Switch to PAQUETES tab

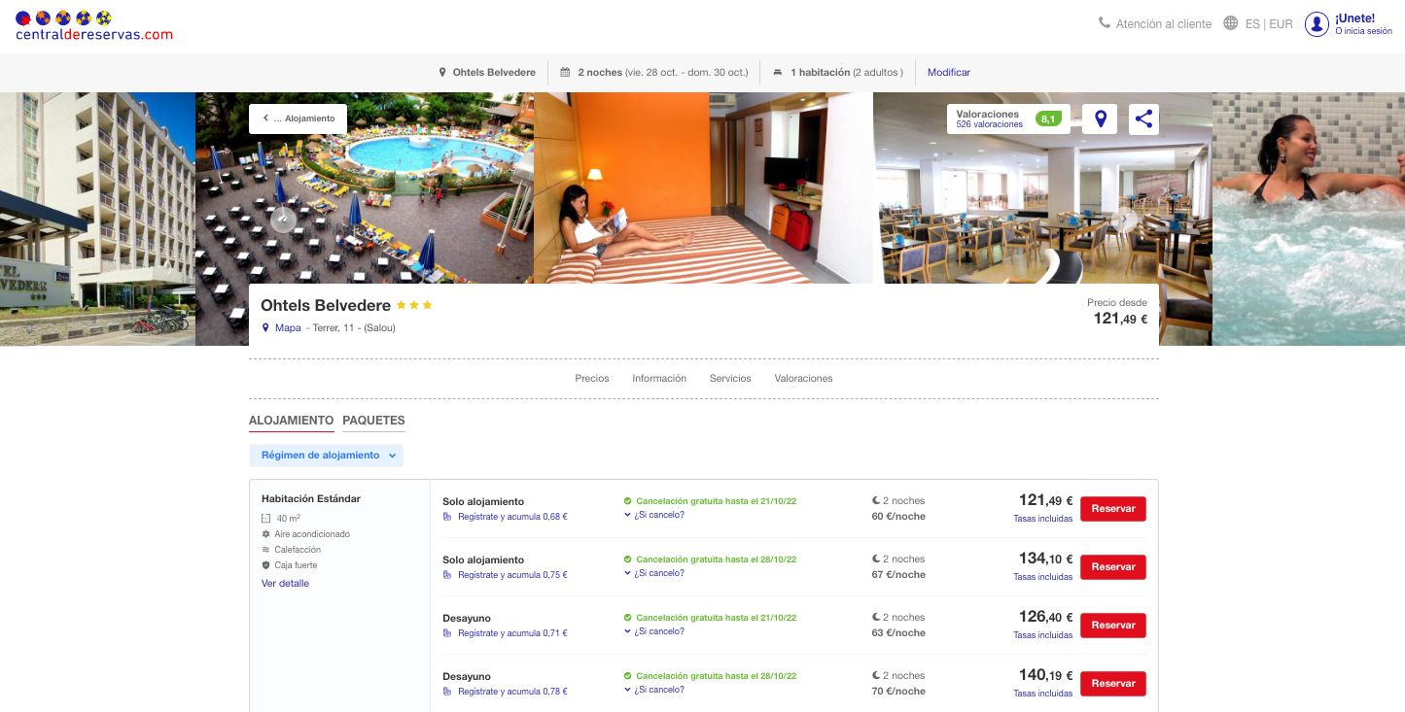point(373,421)
